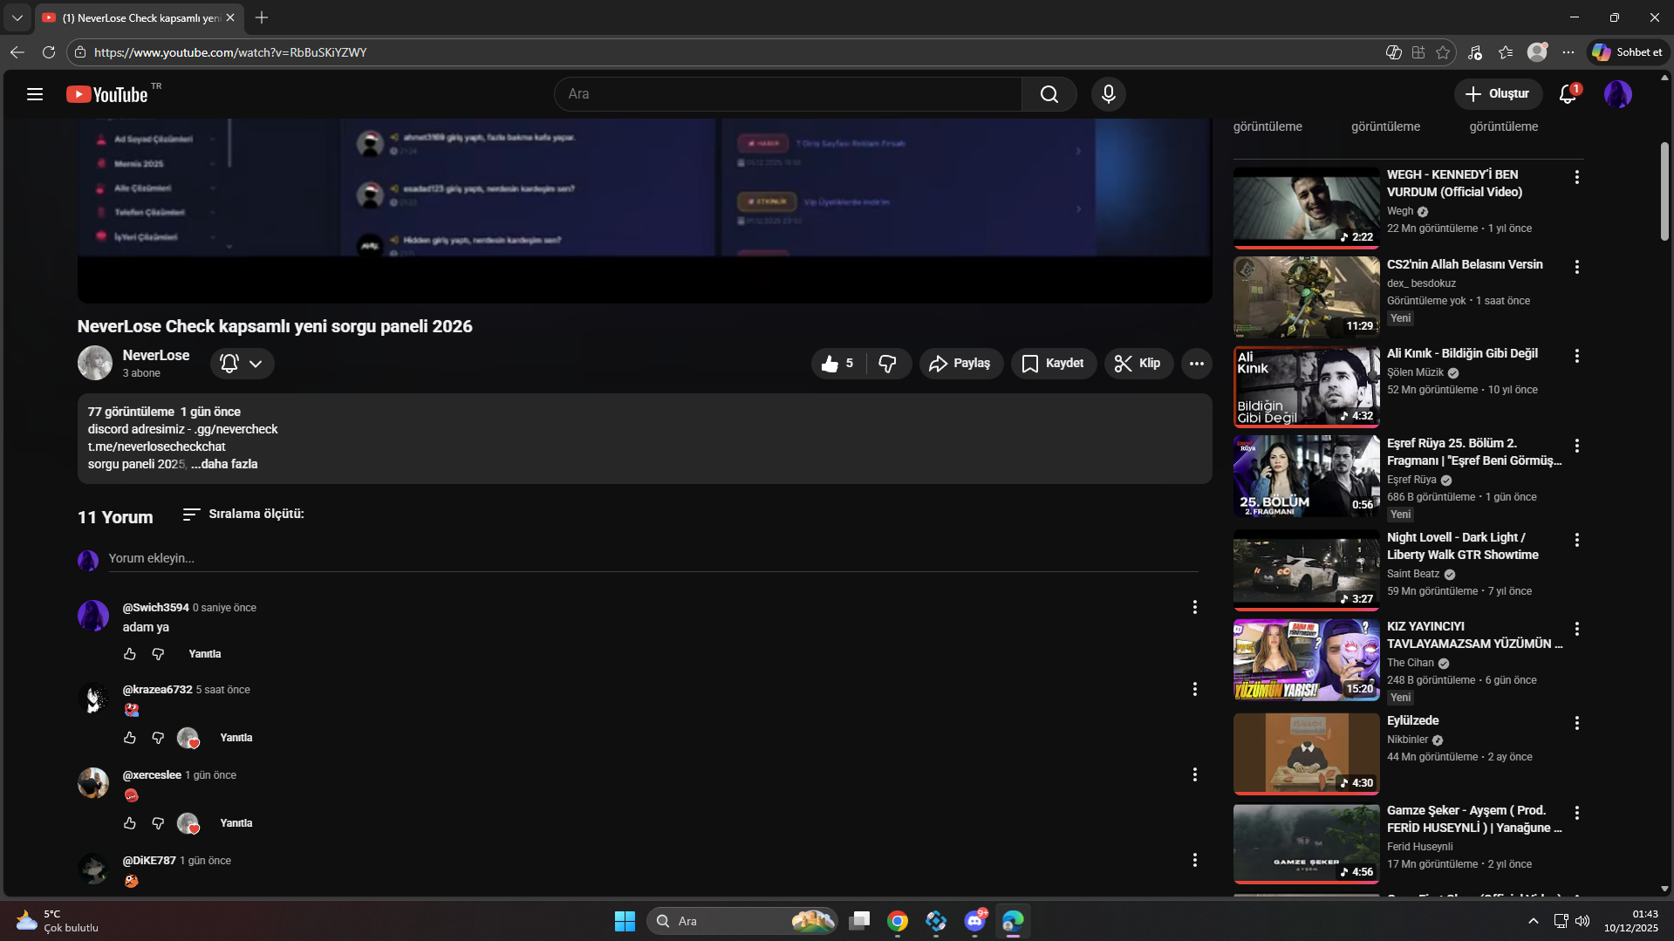The width and height of the screenshot is (1674, 941).
Task: Open the Ali Kınık video thumbnail
Action: click(1307, 386)
